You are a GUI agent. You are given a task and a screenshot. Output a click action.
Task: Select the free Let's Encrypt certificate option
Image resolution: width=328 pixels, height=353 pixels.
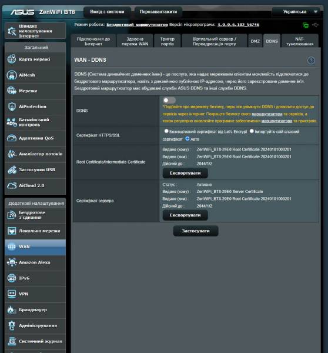pyautogui.click(x=166, y=131)
